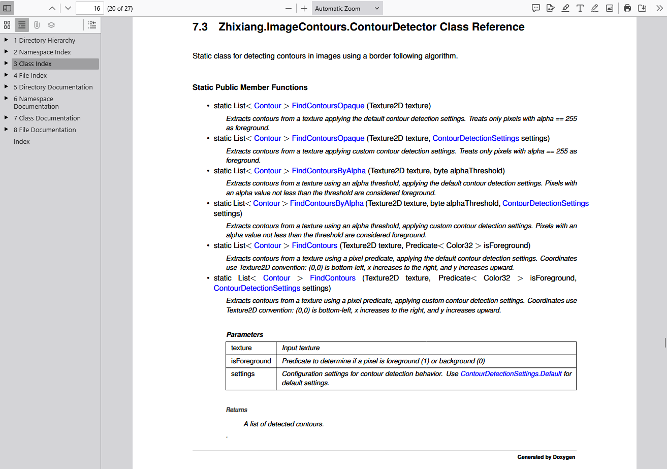Open the Automatic Zoom dropdown
This screenshot has height=469, width=667.
pyautogui.click(x=347, y=8)
